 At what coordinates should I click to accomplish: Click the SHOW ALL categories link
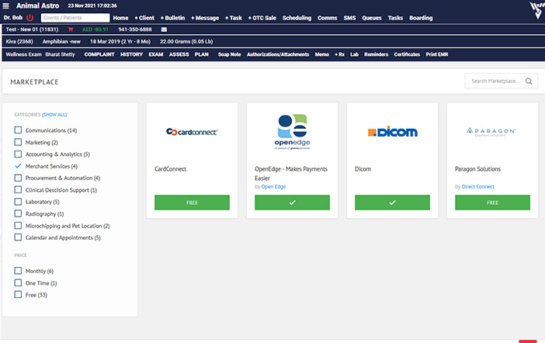click(54, 115)
